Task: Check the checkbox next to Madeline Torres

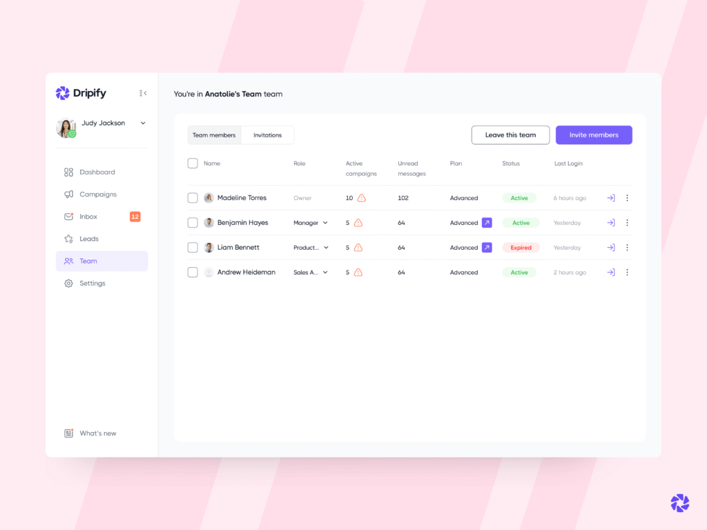Action: [193, 197]
